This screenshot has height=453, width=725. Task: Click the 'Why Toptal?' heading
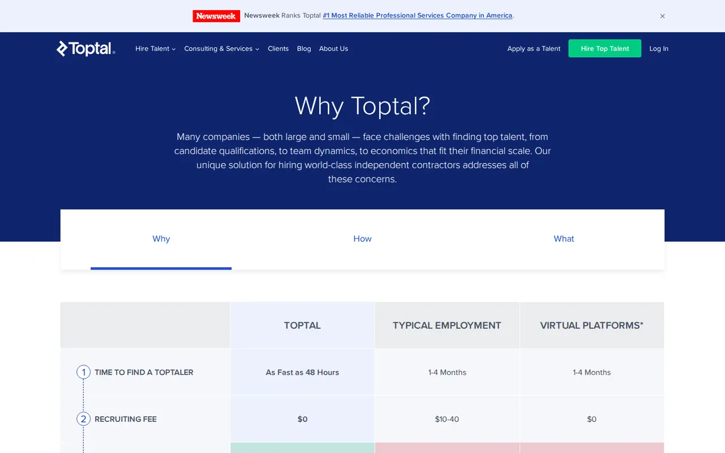(362, 106)
